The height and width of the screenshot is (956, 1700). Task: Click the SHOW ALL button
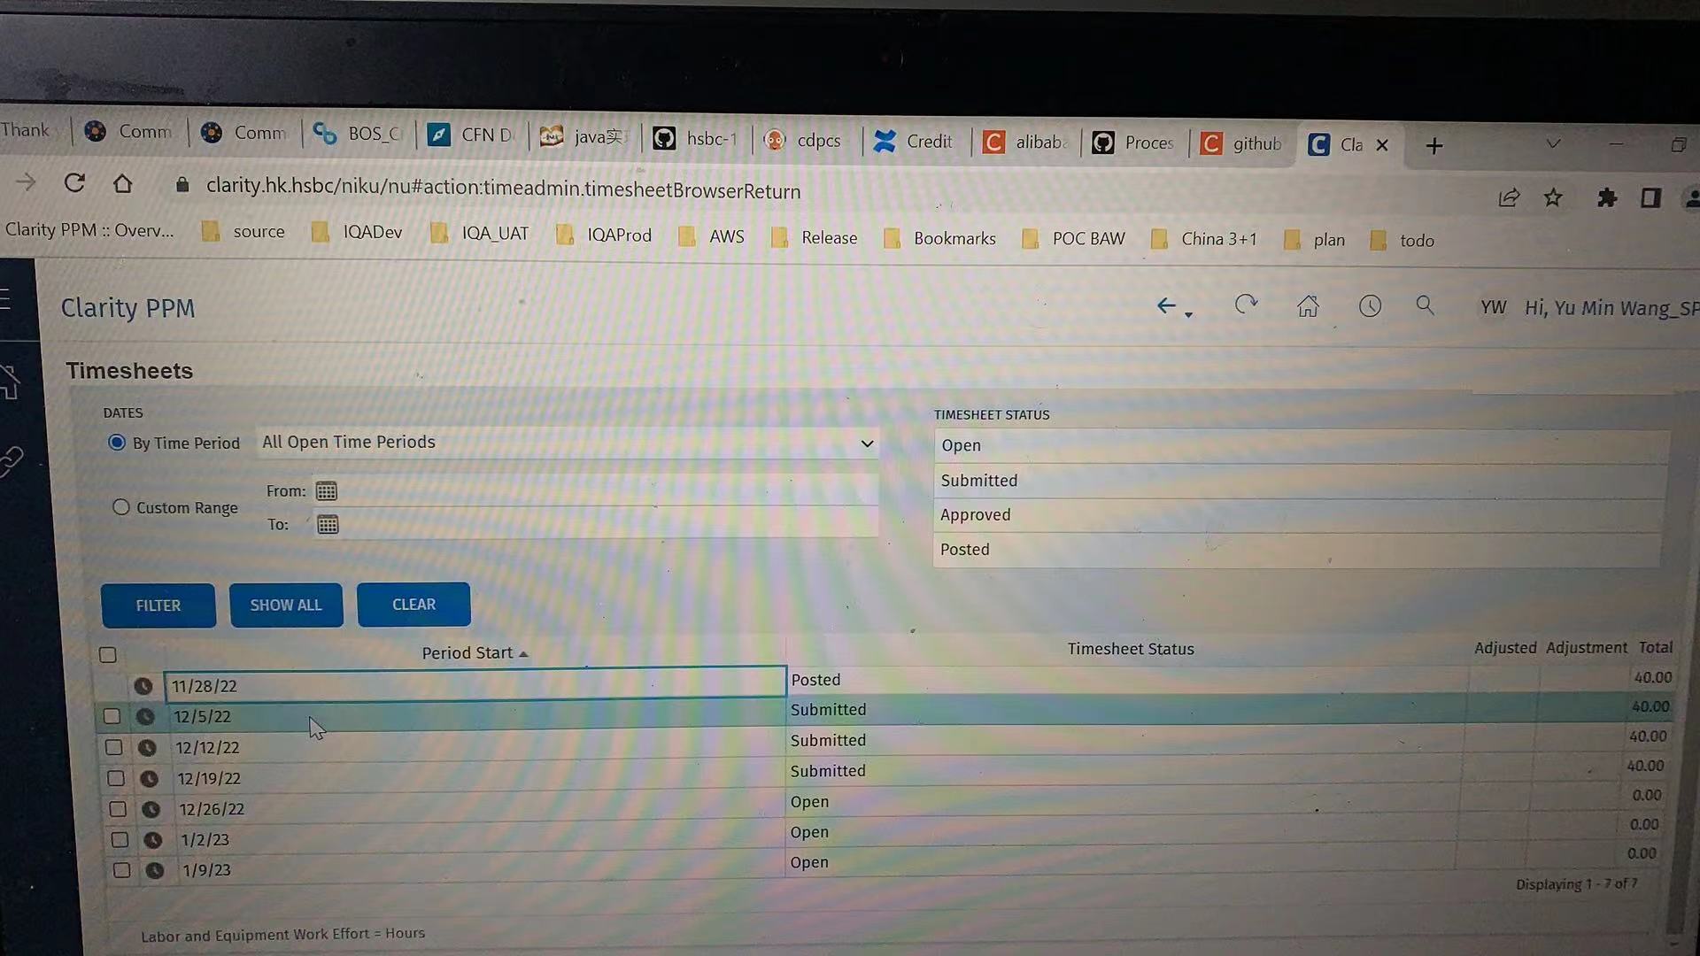click(x=286, y=605)
